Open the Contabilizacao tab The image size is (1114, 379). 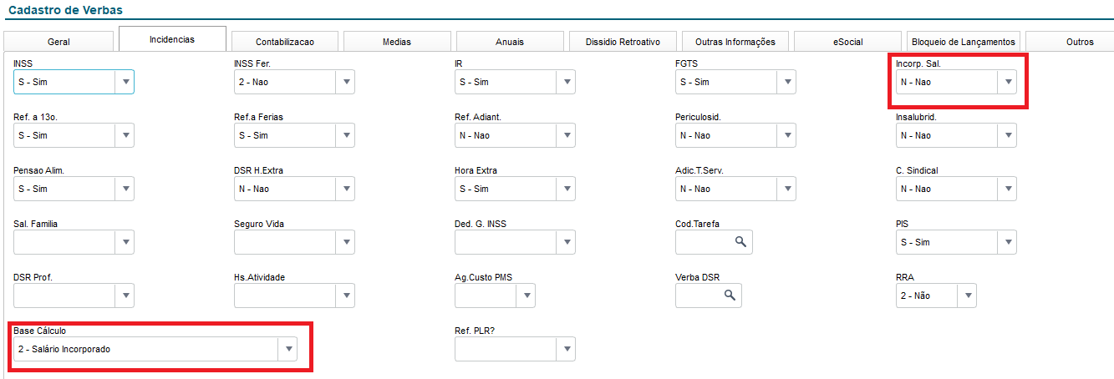coord(285,42)
